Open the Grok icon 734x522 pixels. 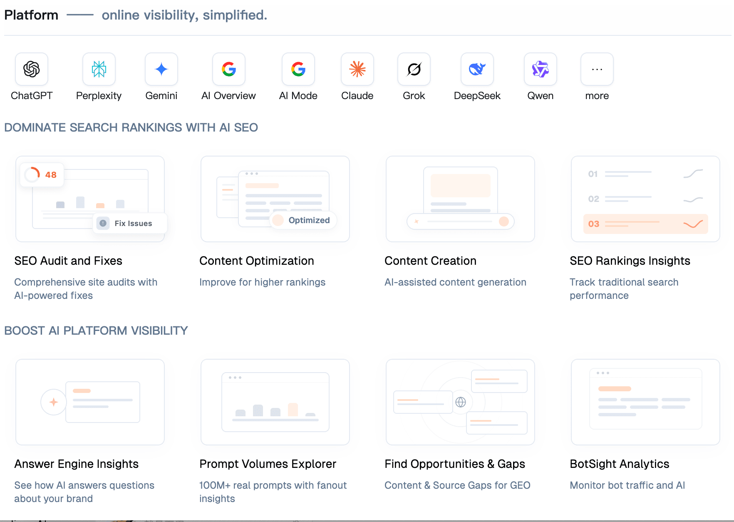[x=414, y=69]
